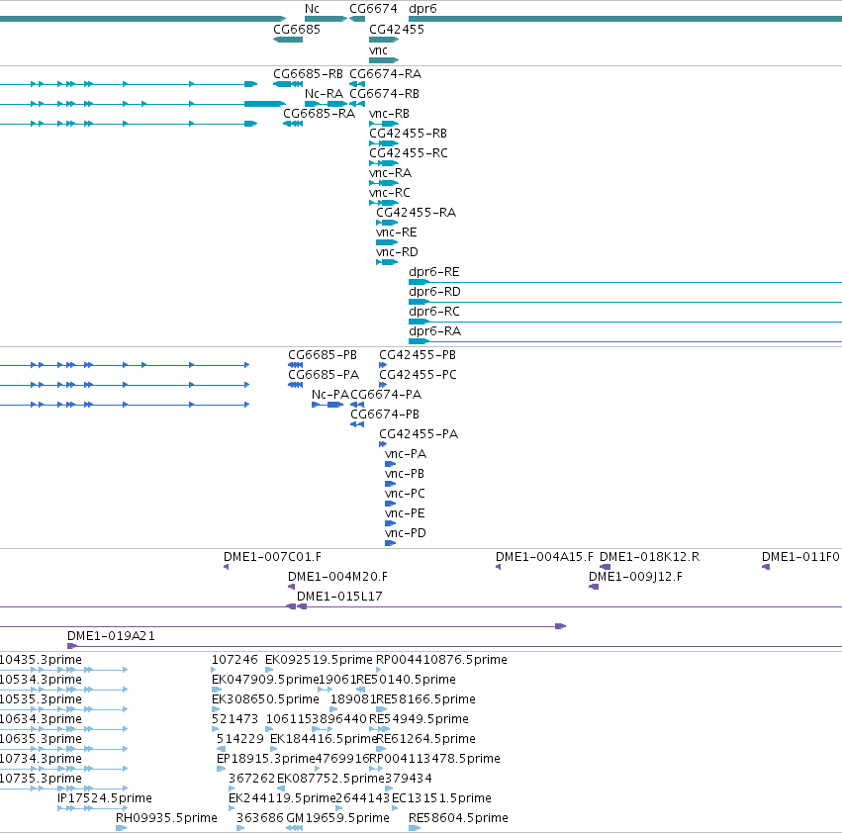This screenshot has width=842, height=833.
Task: Select transcript vnc-RA
Action: point(390,173)
